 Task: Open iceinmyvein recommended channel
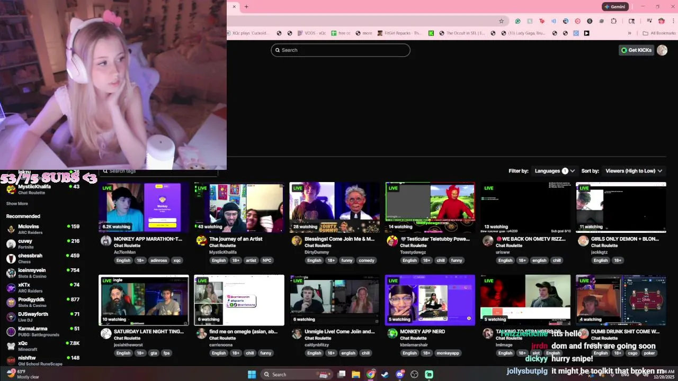pyautogui.click(x=42, y=273)
